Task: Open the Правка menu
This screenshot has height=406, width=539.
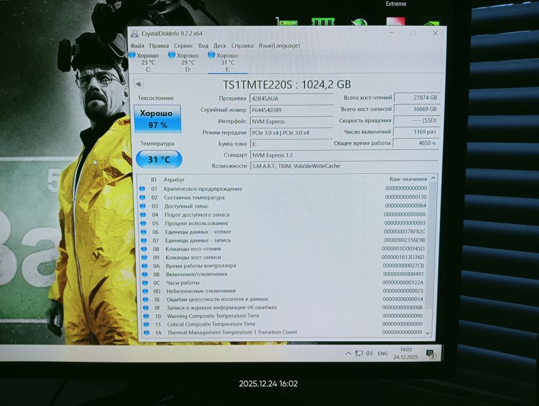Action: 159,45
